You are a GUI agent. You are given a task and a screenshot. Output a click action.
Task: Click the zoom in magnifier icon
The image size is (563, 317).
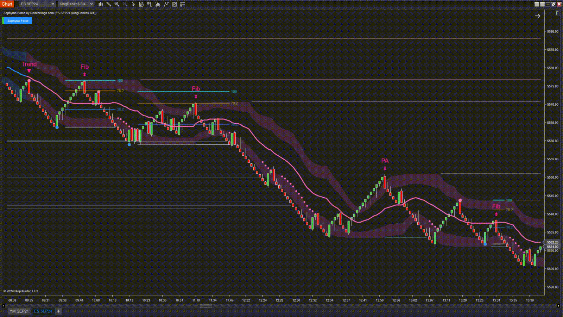tap(117, 4)
